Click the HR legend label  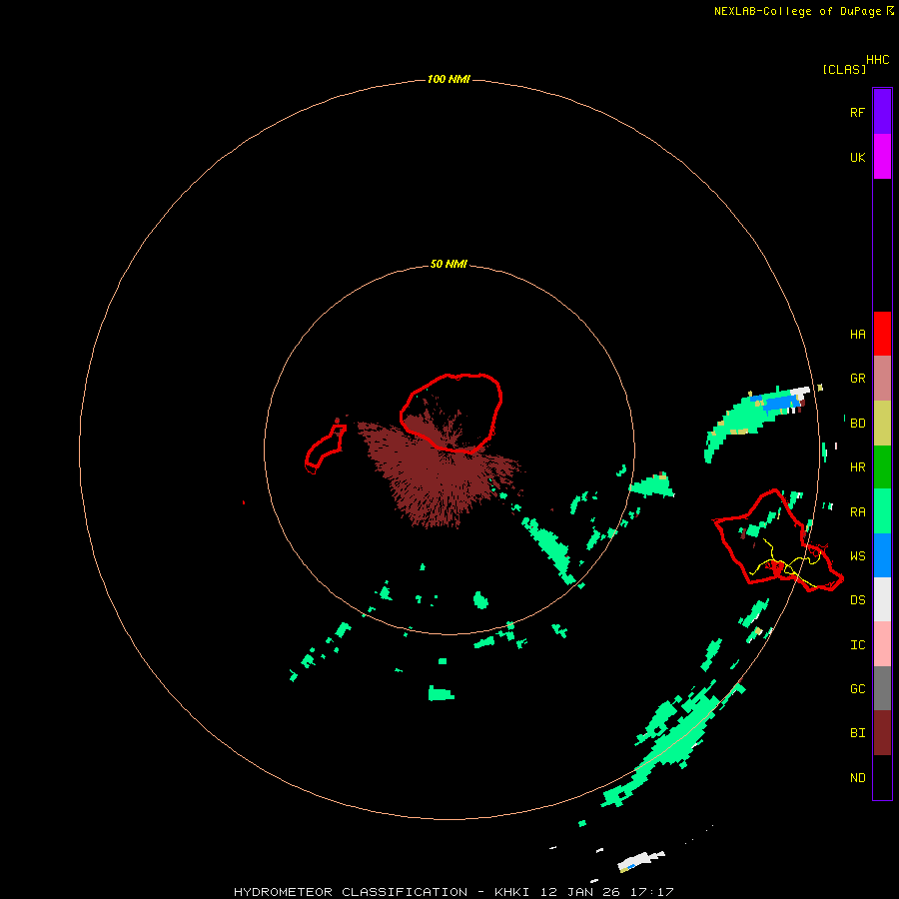(857, 466)
